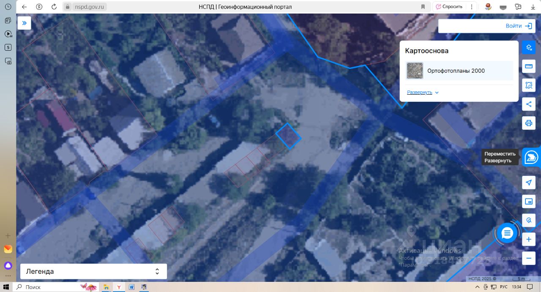
Task: Share the current map view
Action: (x=528, y=104)
